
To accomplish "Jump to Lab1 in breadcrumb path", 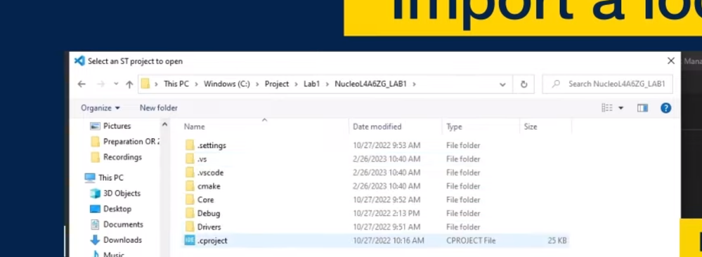I will point(311,84).
